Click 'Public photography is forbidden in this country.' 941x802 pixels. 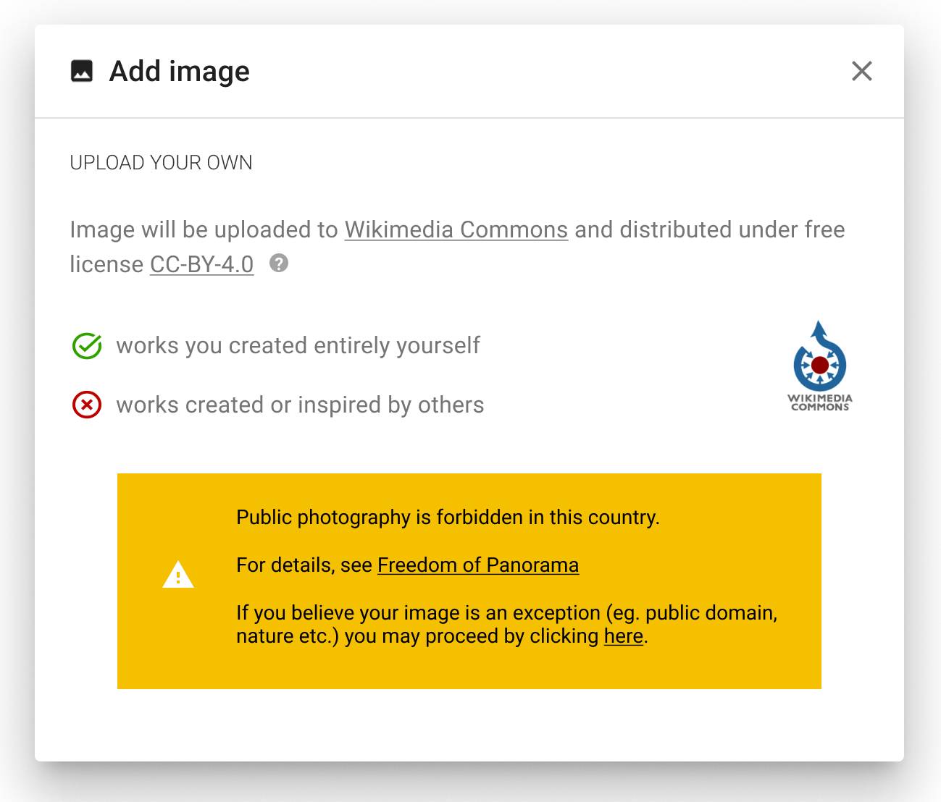(x=448, y=517)
